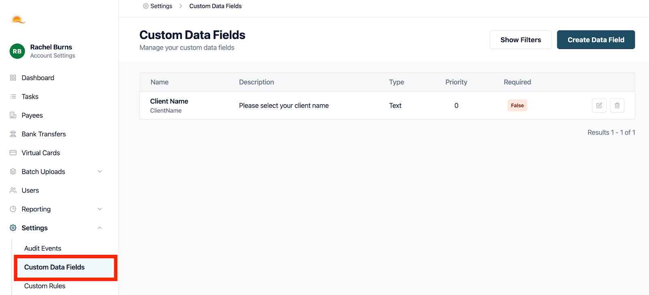This screenshot has height=295, width=649.
Task: Click the False badge in Required column
Action: (x=517, y=105)
